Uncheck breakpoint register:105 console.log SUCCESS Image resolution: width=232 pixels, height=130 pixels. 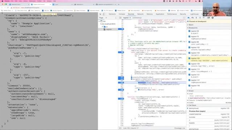(x=189, y=58)
